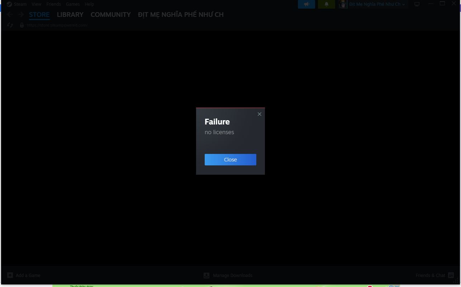
Task: Go forward with the right arrow icon
Action: coord(21,15)
